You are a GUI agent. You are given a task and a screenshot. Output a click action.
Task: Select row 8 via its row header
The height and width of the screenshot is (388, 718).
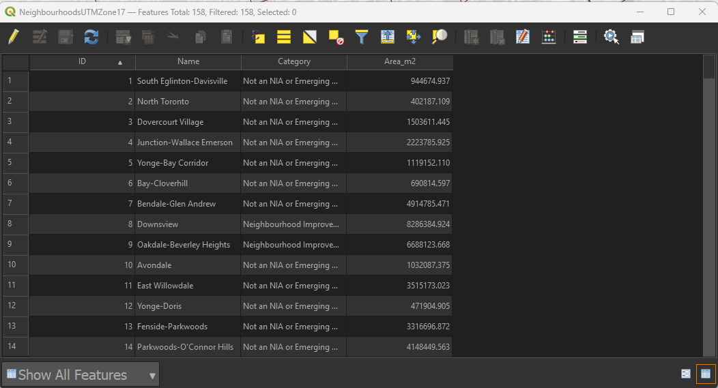[x=16, y=224]
